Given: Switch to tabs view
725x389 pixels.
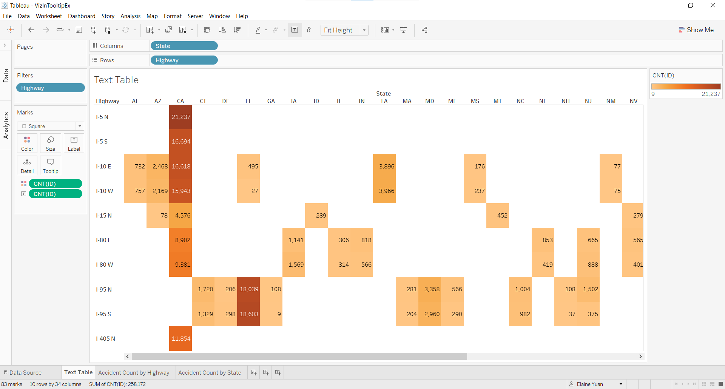Looking at the screenshot, I should click(720, 384).
